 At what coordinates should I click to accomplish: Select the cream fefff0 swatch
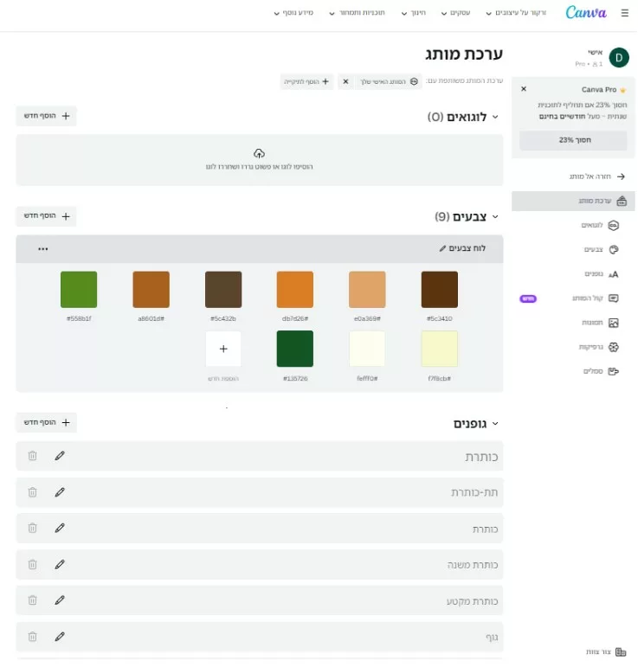pos(367,349)
